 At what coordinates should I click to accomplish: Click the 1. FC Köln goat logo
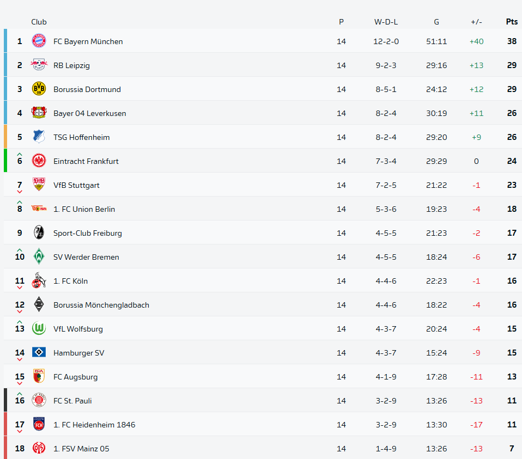click(39, 281)
